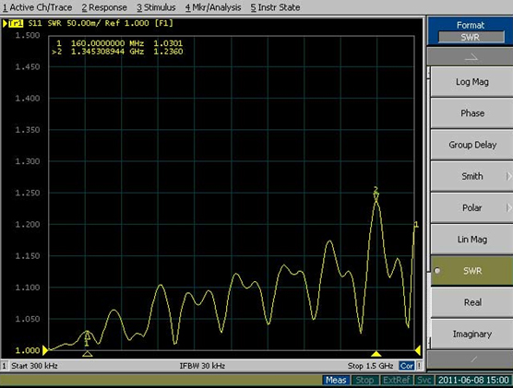
Task: Open the Response menu
Action: click(104, 7)
